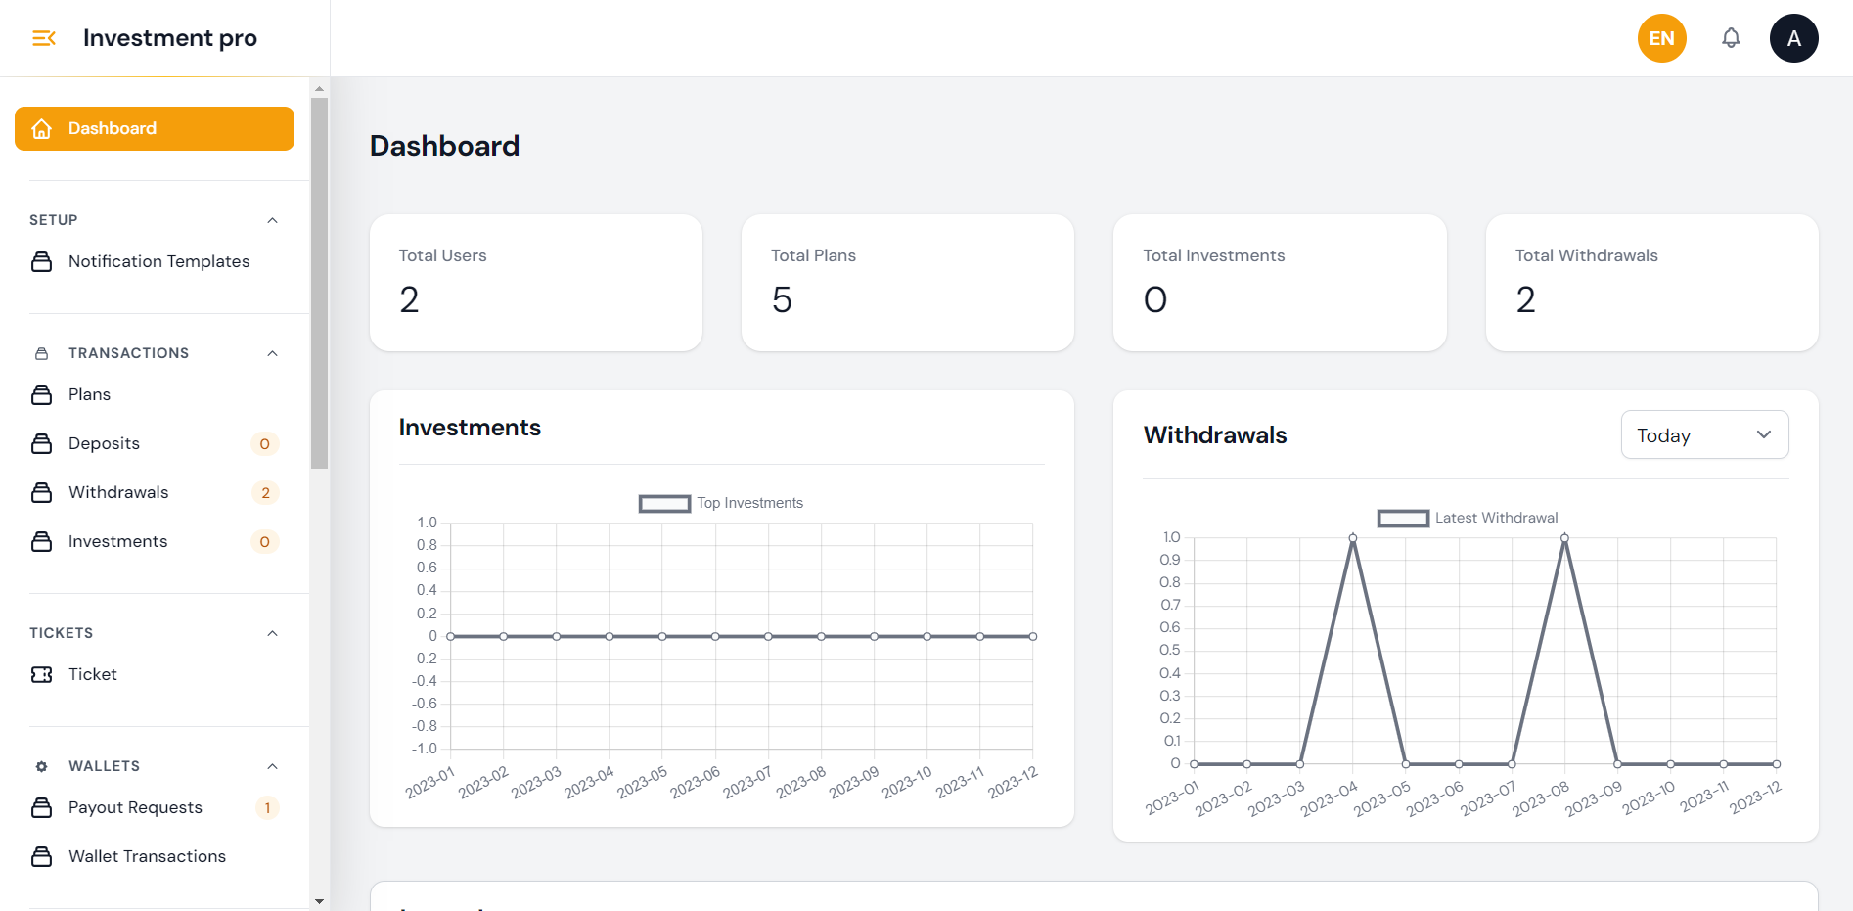Go to Deposits in the sidebar
Image resolution: width=1853 pixels, height=911 pixels.
click(x=104, y=443)
